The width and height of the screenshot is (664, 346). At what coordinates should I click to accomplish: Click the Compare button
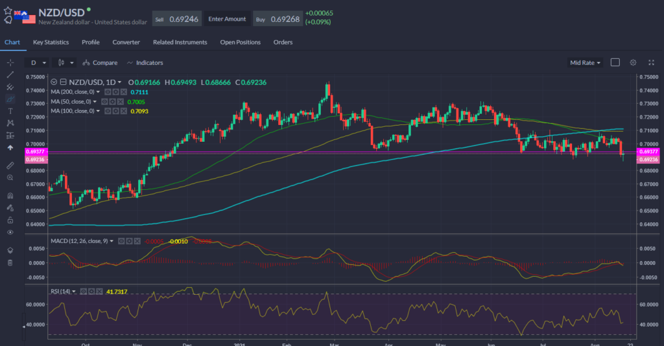pos(100,63)
